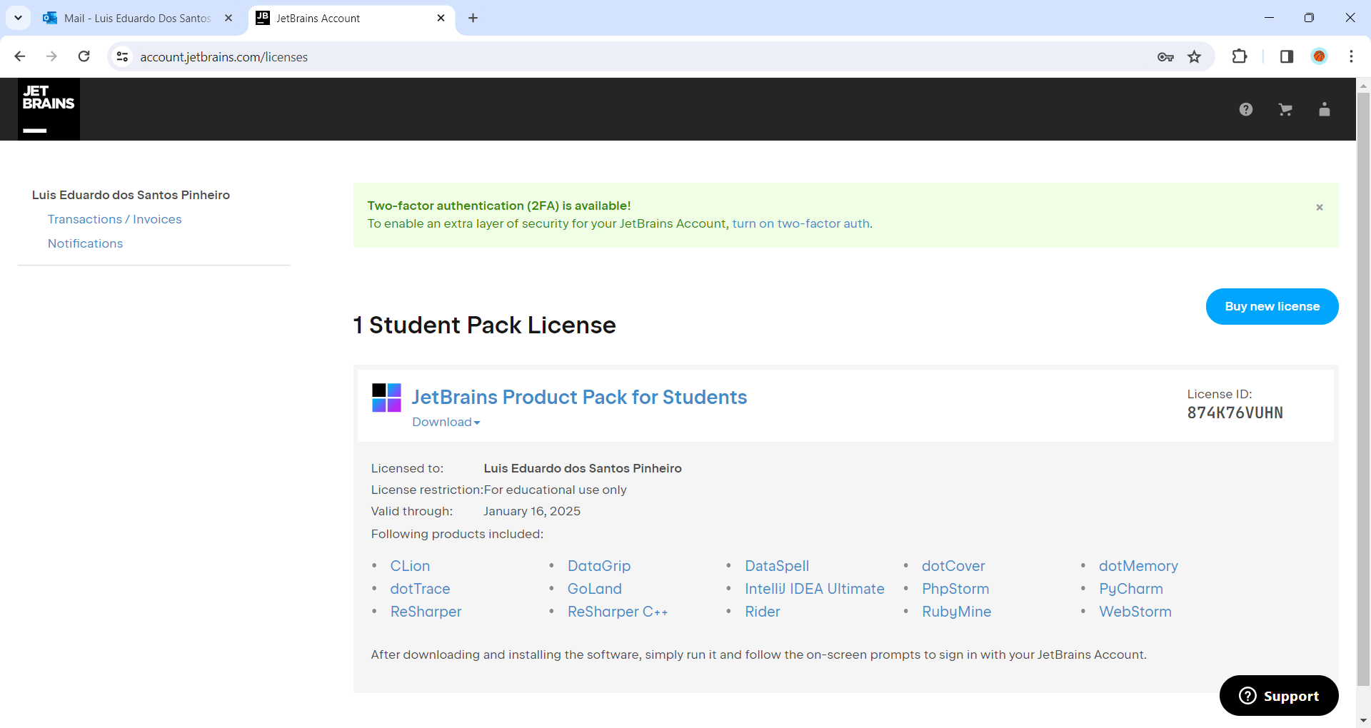Viewport: 1371px width, 728px height.
Task: Open the Extensions puzzle icon
Action: pos(1240,56)
